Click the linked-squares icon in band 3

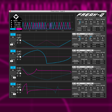pyautogui.click(x=19, y=68)
